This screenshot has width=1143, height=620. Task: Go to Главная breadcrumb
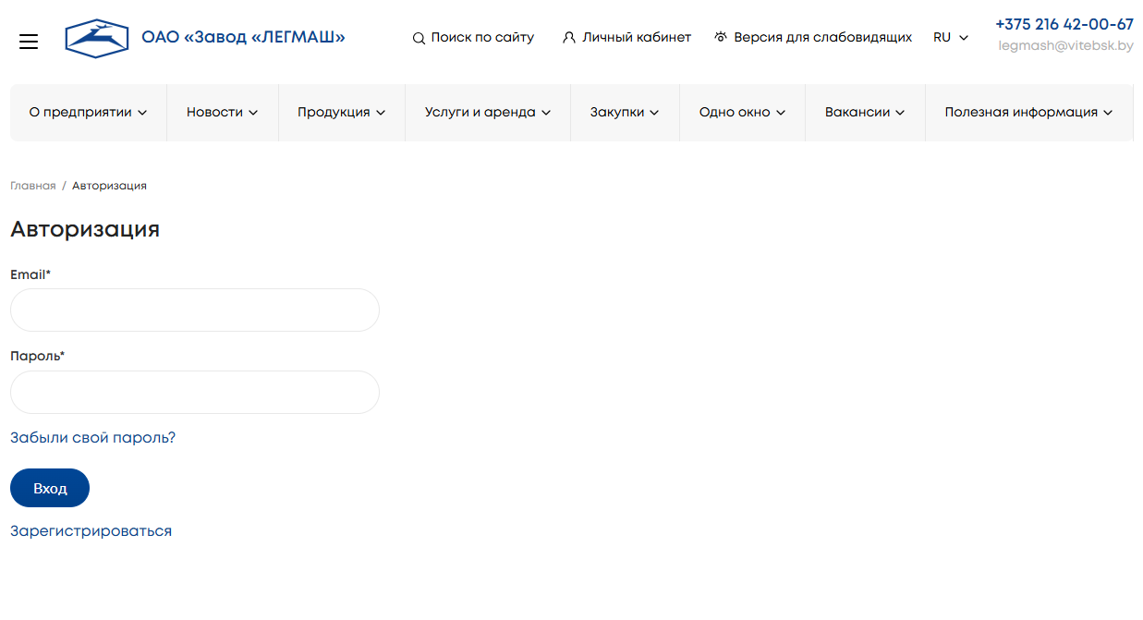tap(33, 186)
